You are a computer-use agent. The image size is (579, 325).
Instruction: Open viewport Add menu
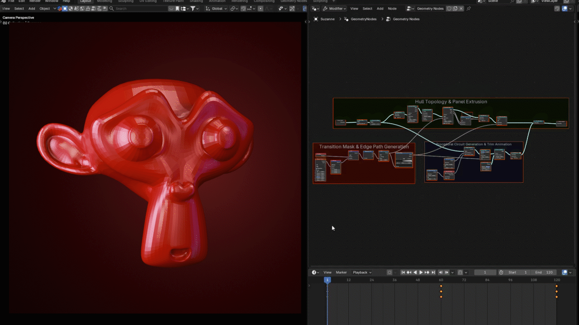tap(32, 9)
